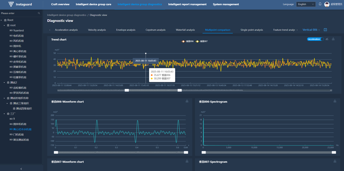Open the calendar date picker icon
Viewport: 344px width, 171px height.
(325, 30)
